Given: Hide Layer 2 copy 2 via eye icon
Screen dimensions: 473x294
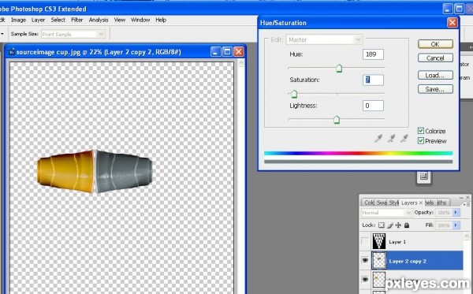Looking at the screenshot, I should click(365, 260).
